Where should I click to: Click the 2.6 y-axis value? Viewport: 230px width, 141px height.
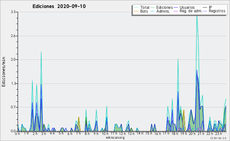coord(13,36)
